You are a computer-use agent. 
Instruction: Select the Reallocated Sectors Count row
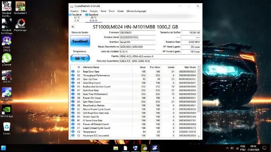pyautogui.click(x=134, y=87)
